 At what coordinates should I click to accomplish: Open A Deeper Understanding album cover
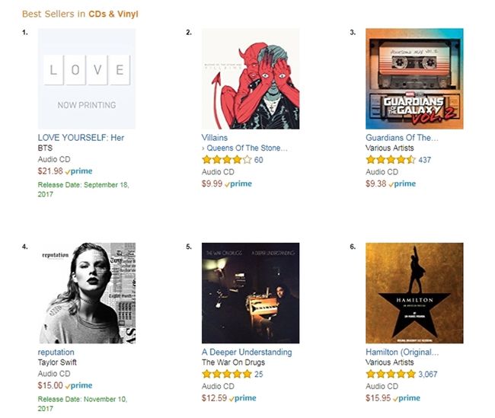pyautogui.click(x=251, y=293)
